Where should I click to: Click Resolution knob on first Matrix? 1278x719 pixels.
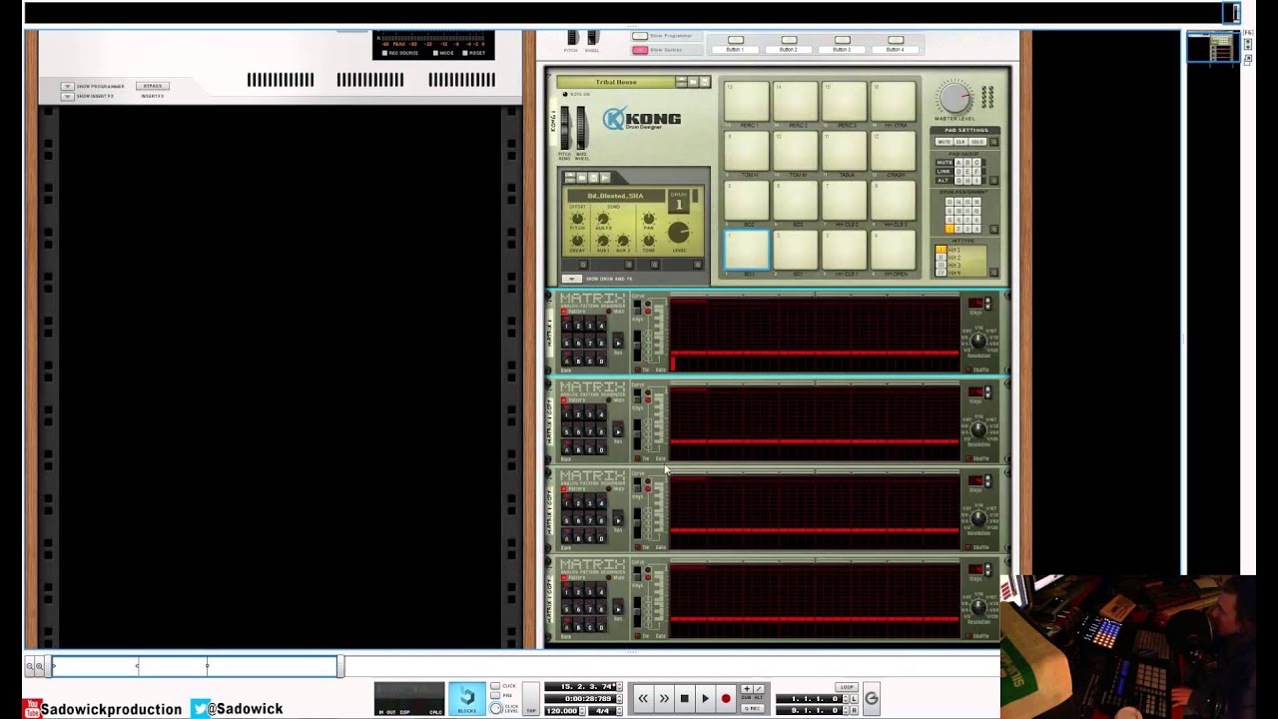978,340
